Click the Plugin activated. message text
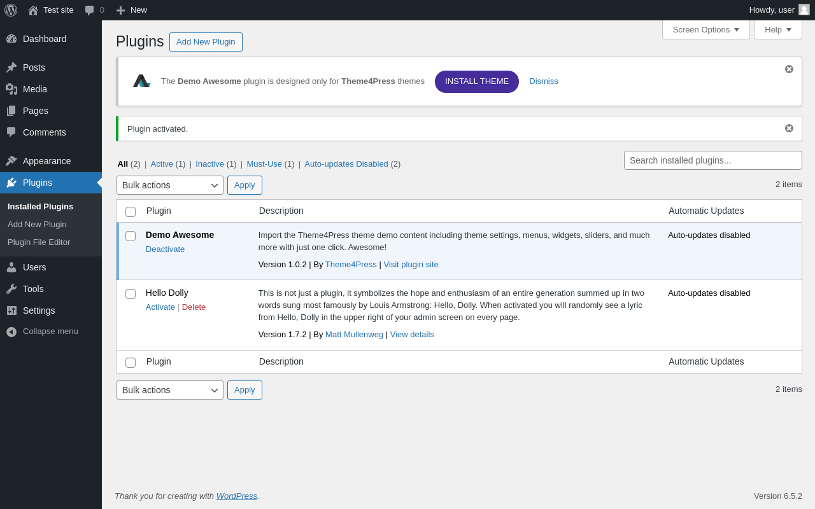This screenshot has width=815, height=509. tap(158, 129)
